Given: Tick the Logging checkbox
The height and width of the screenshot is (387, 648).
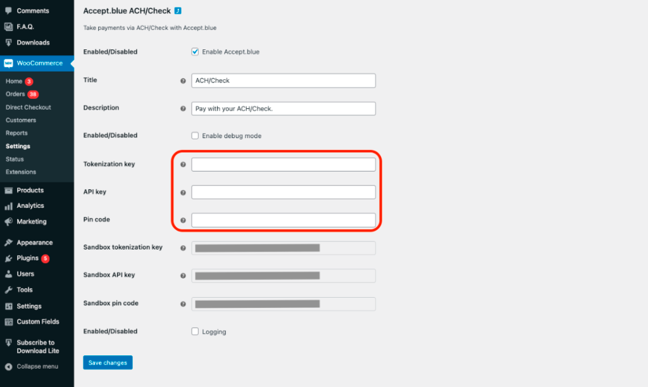Looking at the screenshot, I should tap(195, 331).
